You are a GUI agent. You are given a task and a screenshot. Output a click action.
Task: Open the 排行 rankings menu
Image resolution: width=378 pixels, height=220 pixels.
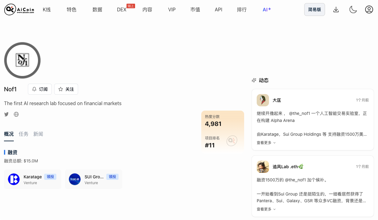(x=242, y=9)
